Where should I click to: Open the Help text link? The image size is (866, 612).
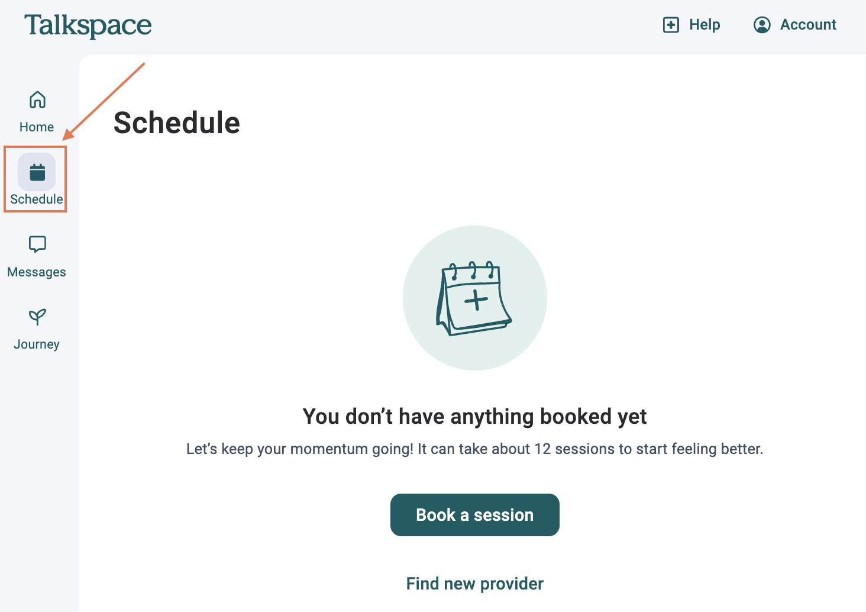pos(705,25)
